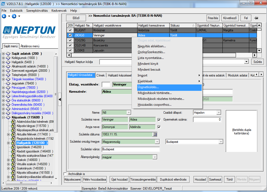This screenshot has height=192, width=267.
Task: Click the Duplikáció ellenőrzés button
Action: pos(173,180)
